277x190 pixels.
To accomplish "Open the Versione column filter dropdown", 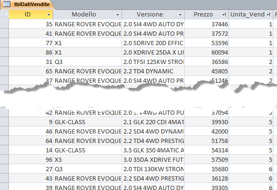I will click(x=180, y=15).
